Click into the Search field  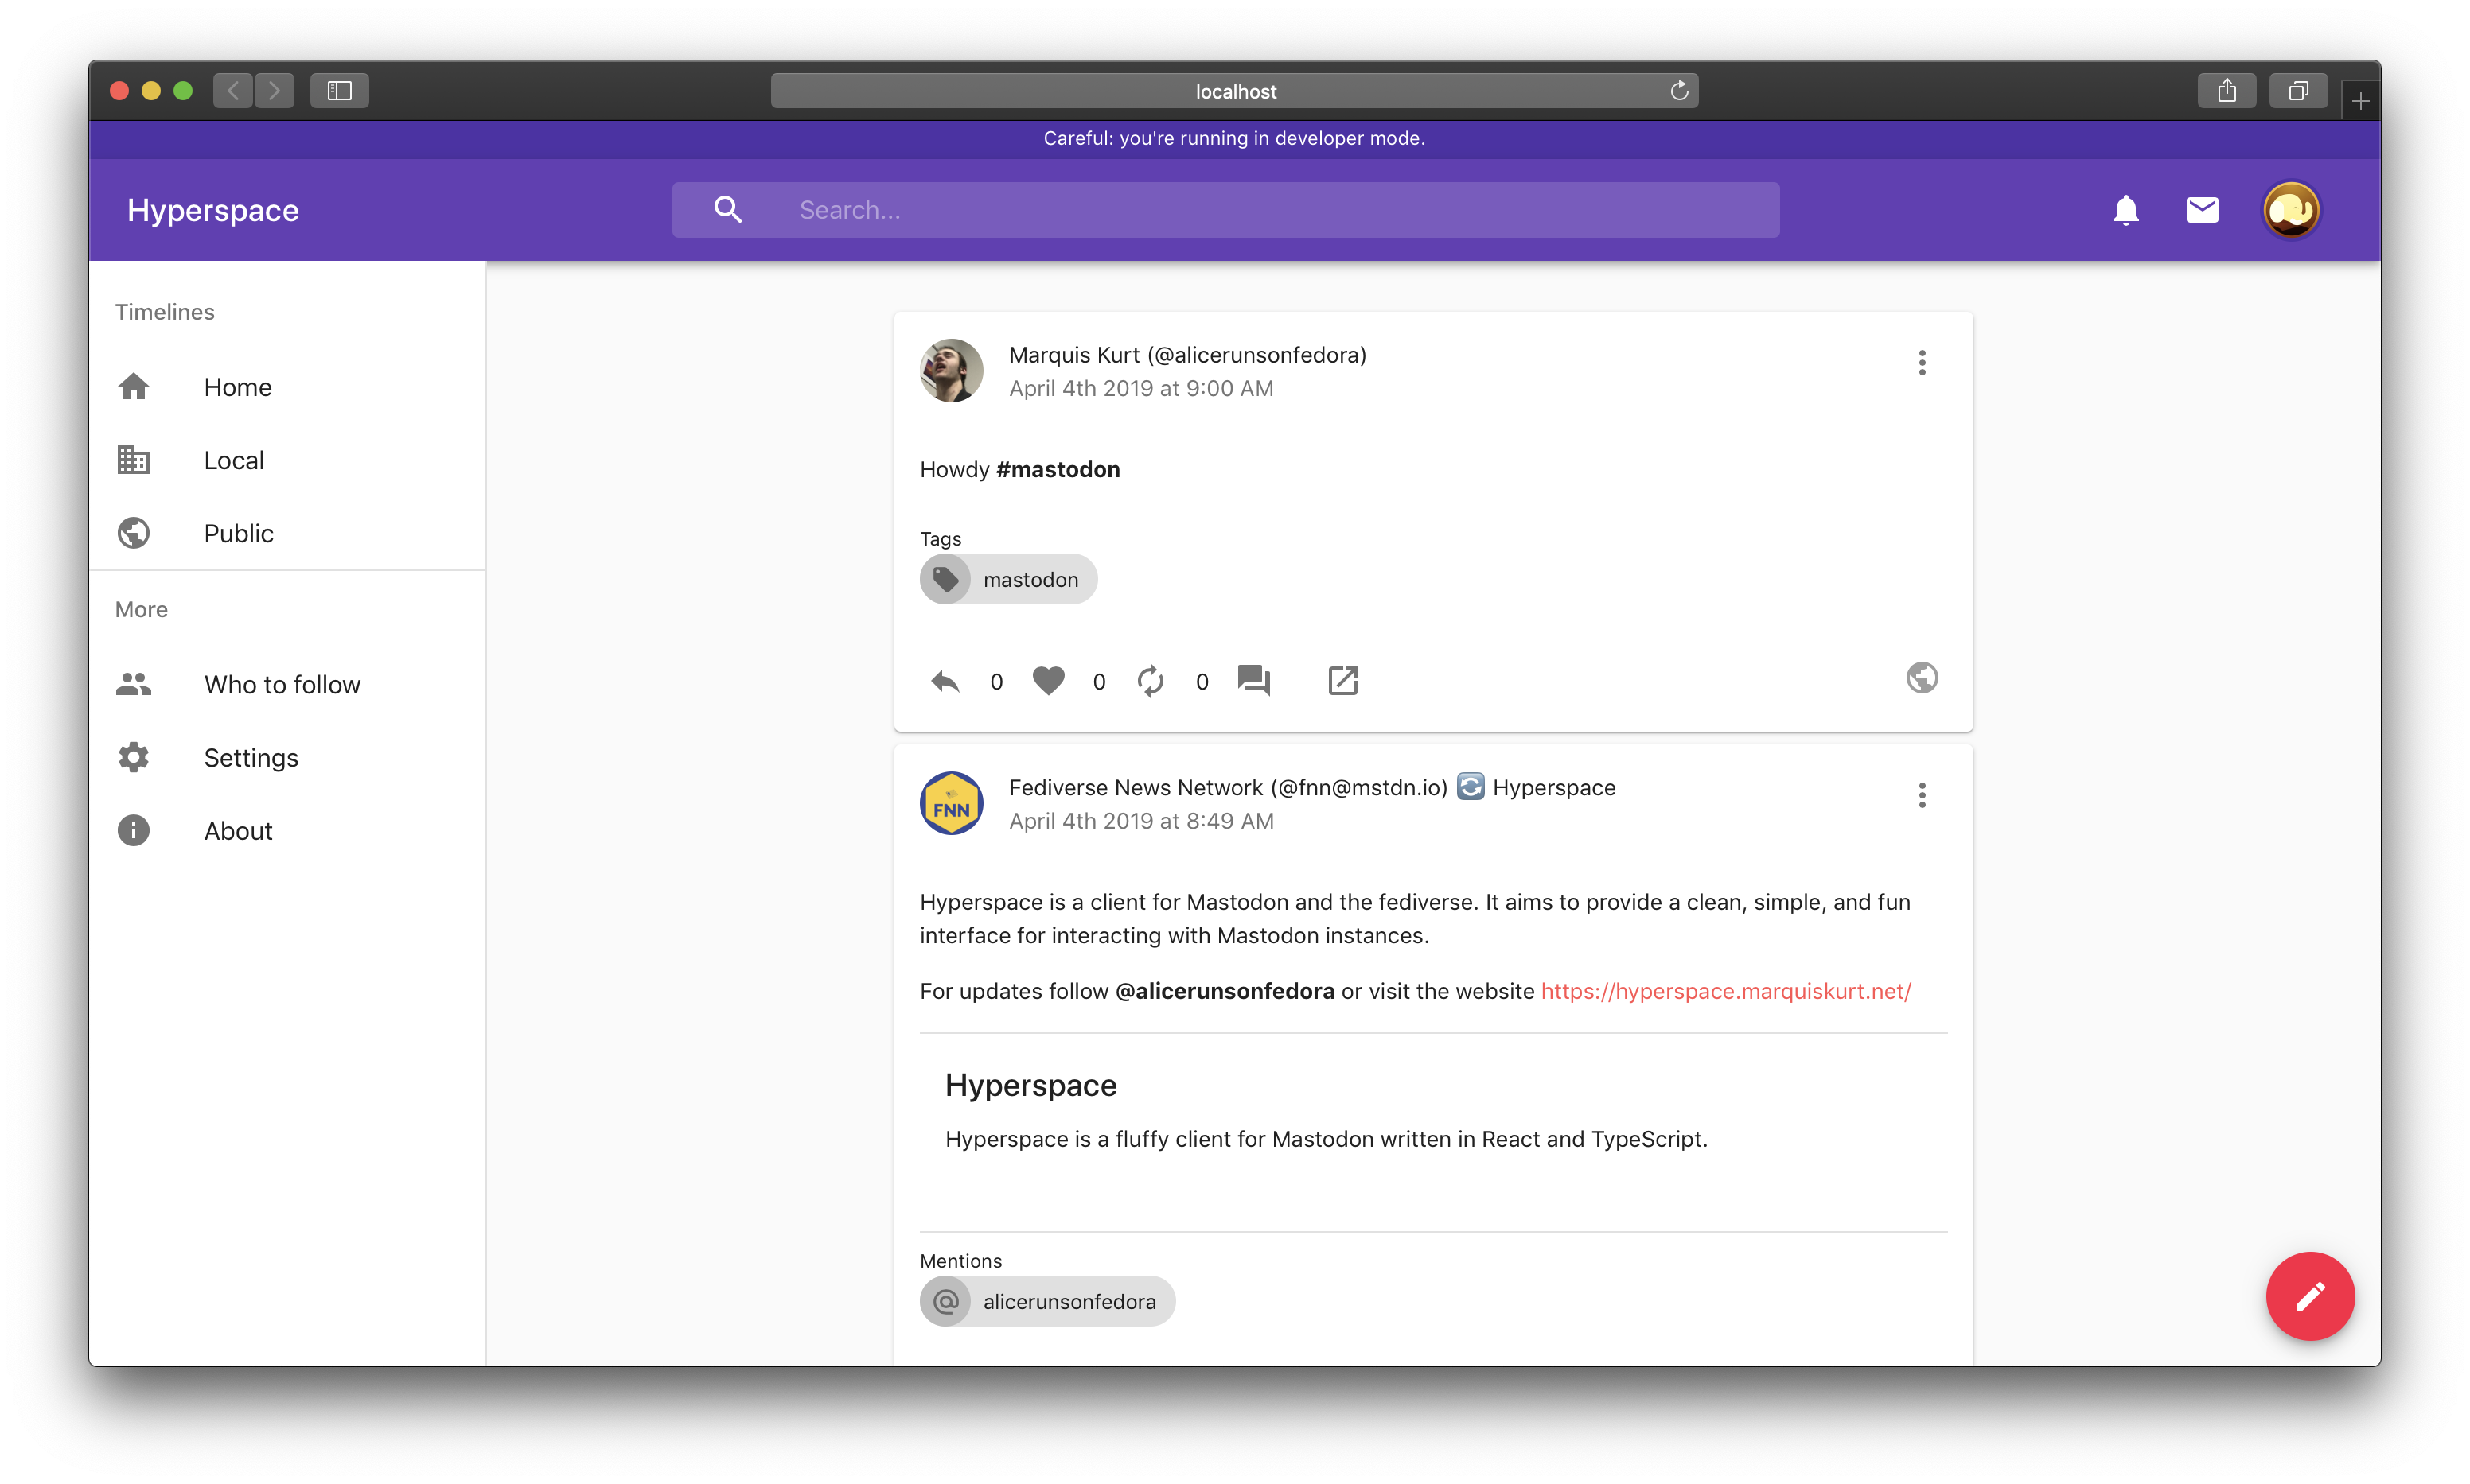coord(1280,210)
